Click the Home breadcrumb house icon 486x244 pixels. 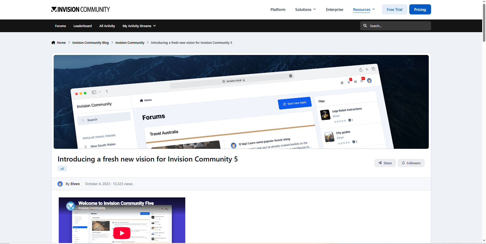pyautogui.click(x=53, y=43)
